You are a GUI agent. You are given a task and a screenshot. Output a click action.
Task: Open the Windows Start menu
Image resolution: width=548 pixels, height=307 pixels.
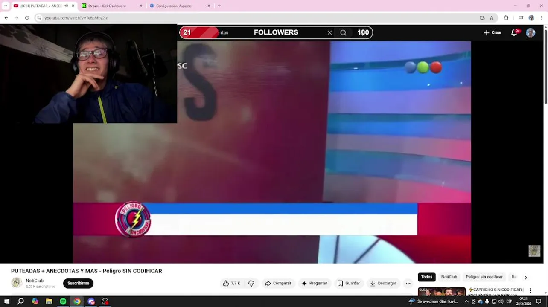point(7,301)
